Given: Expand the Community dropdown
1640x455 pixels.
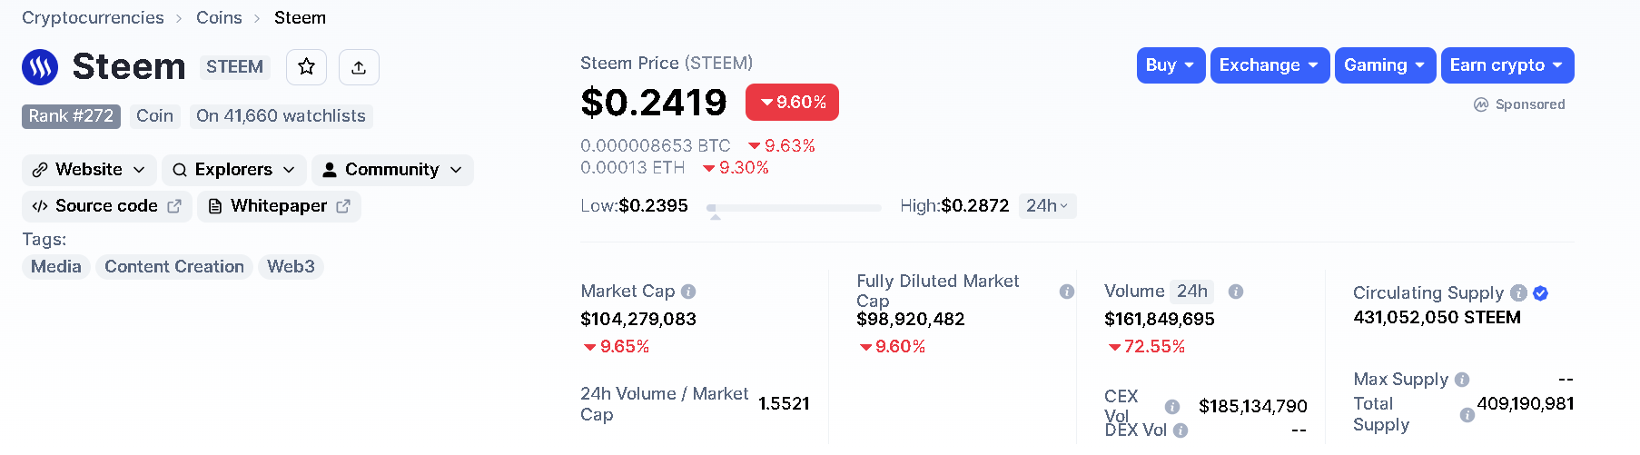Looking at the screenshot, I should click(x=391, y=170).
